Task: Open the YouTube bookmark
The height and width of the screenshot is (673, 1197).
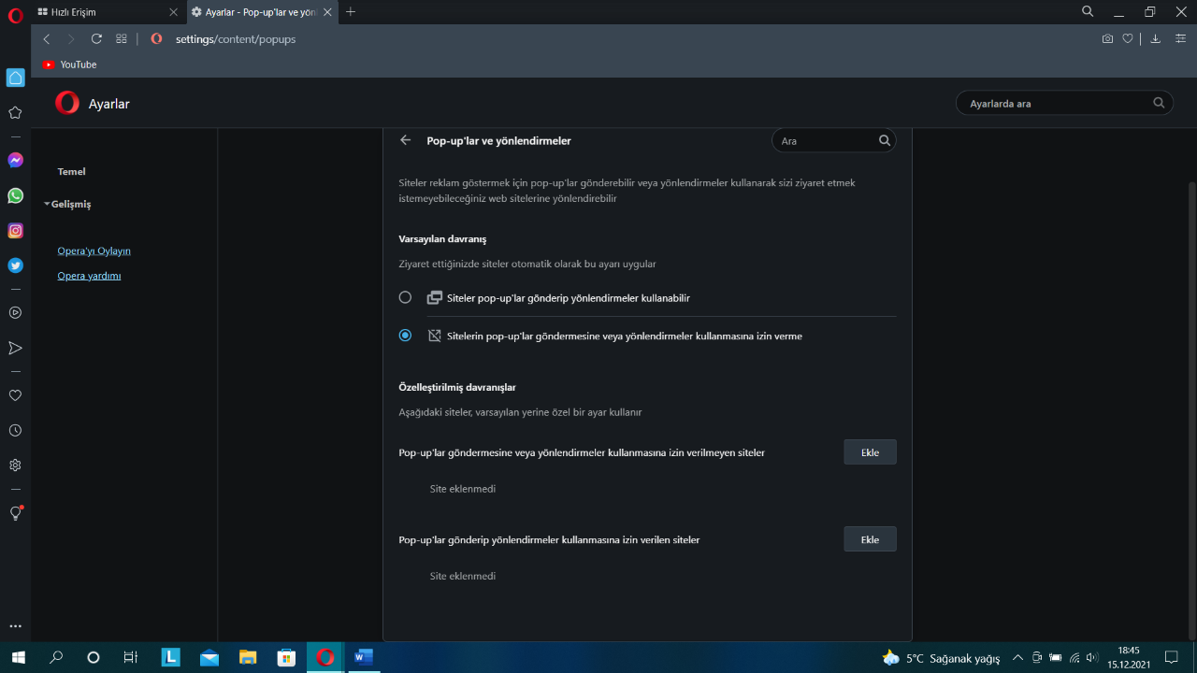Action: [70, 64]
